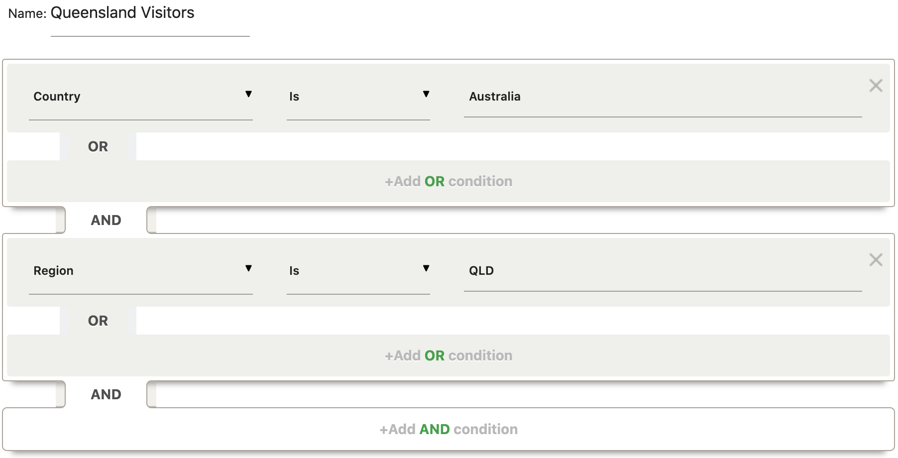Screen dimensions: 898x458
Task: Add OR condition to Region group
Action: 448,355
